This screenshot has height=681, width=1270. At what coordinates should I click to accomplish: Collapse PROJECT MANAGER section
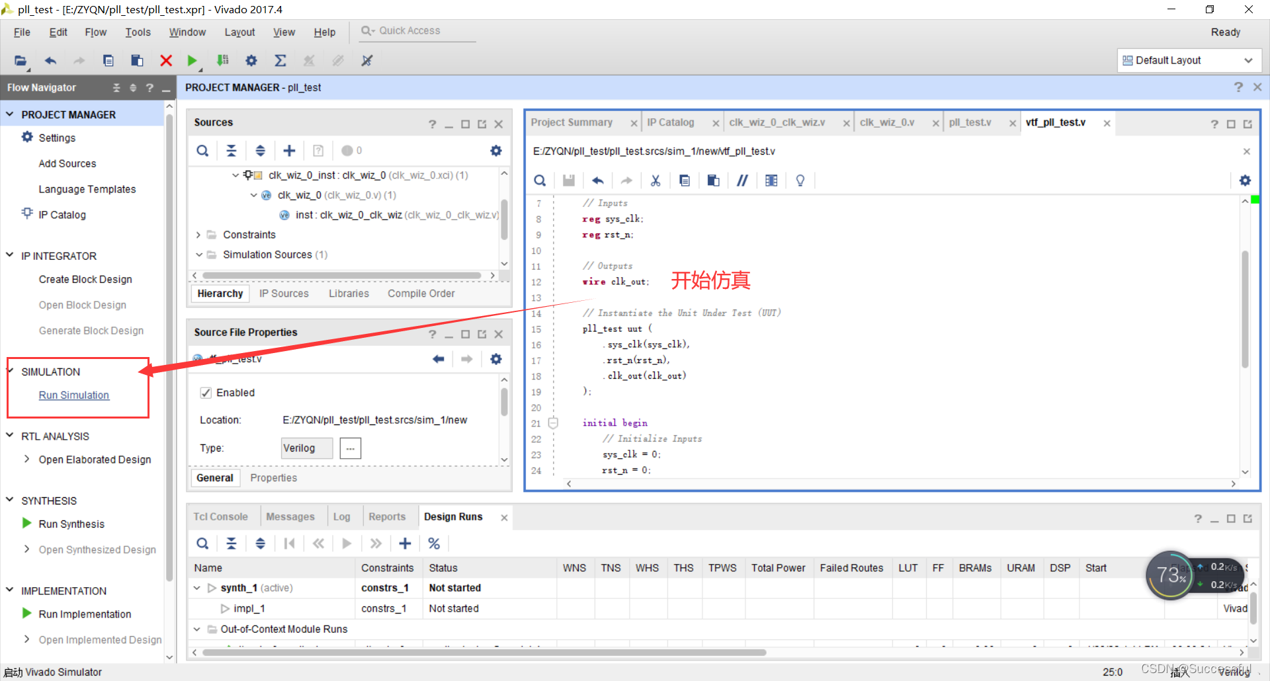click(x=10, y=114)
